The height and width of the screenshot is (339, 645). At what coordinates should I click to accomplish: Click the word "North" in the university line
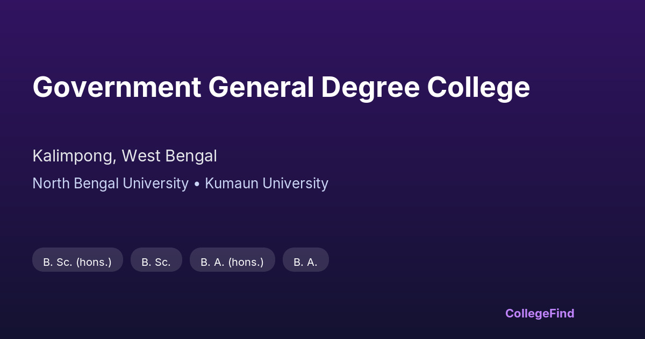point(52,183)
